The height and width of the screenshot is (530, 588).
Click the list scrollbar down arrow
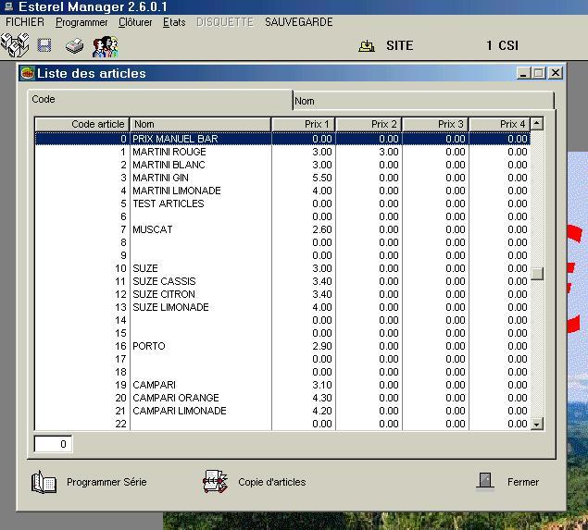click(x=537, y=424)
